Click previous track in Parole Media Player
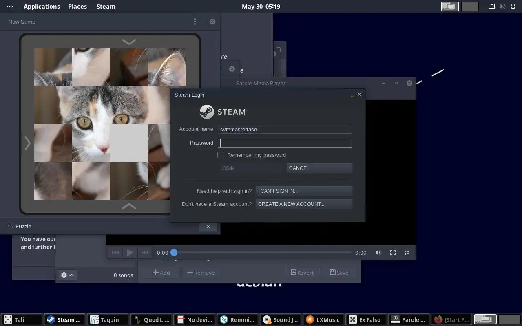The width and height of the screenshot is (522, 326). (115, 253)
